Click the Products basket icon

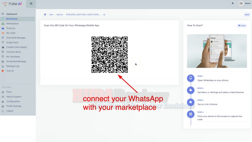tap(3, 28)
